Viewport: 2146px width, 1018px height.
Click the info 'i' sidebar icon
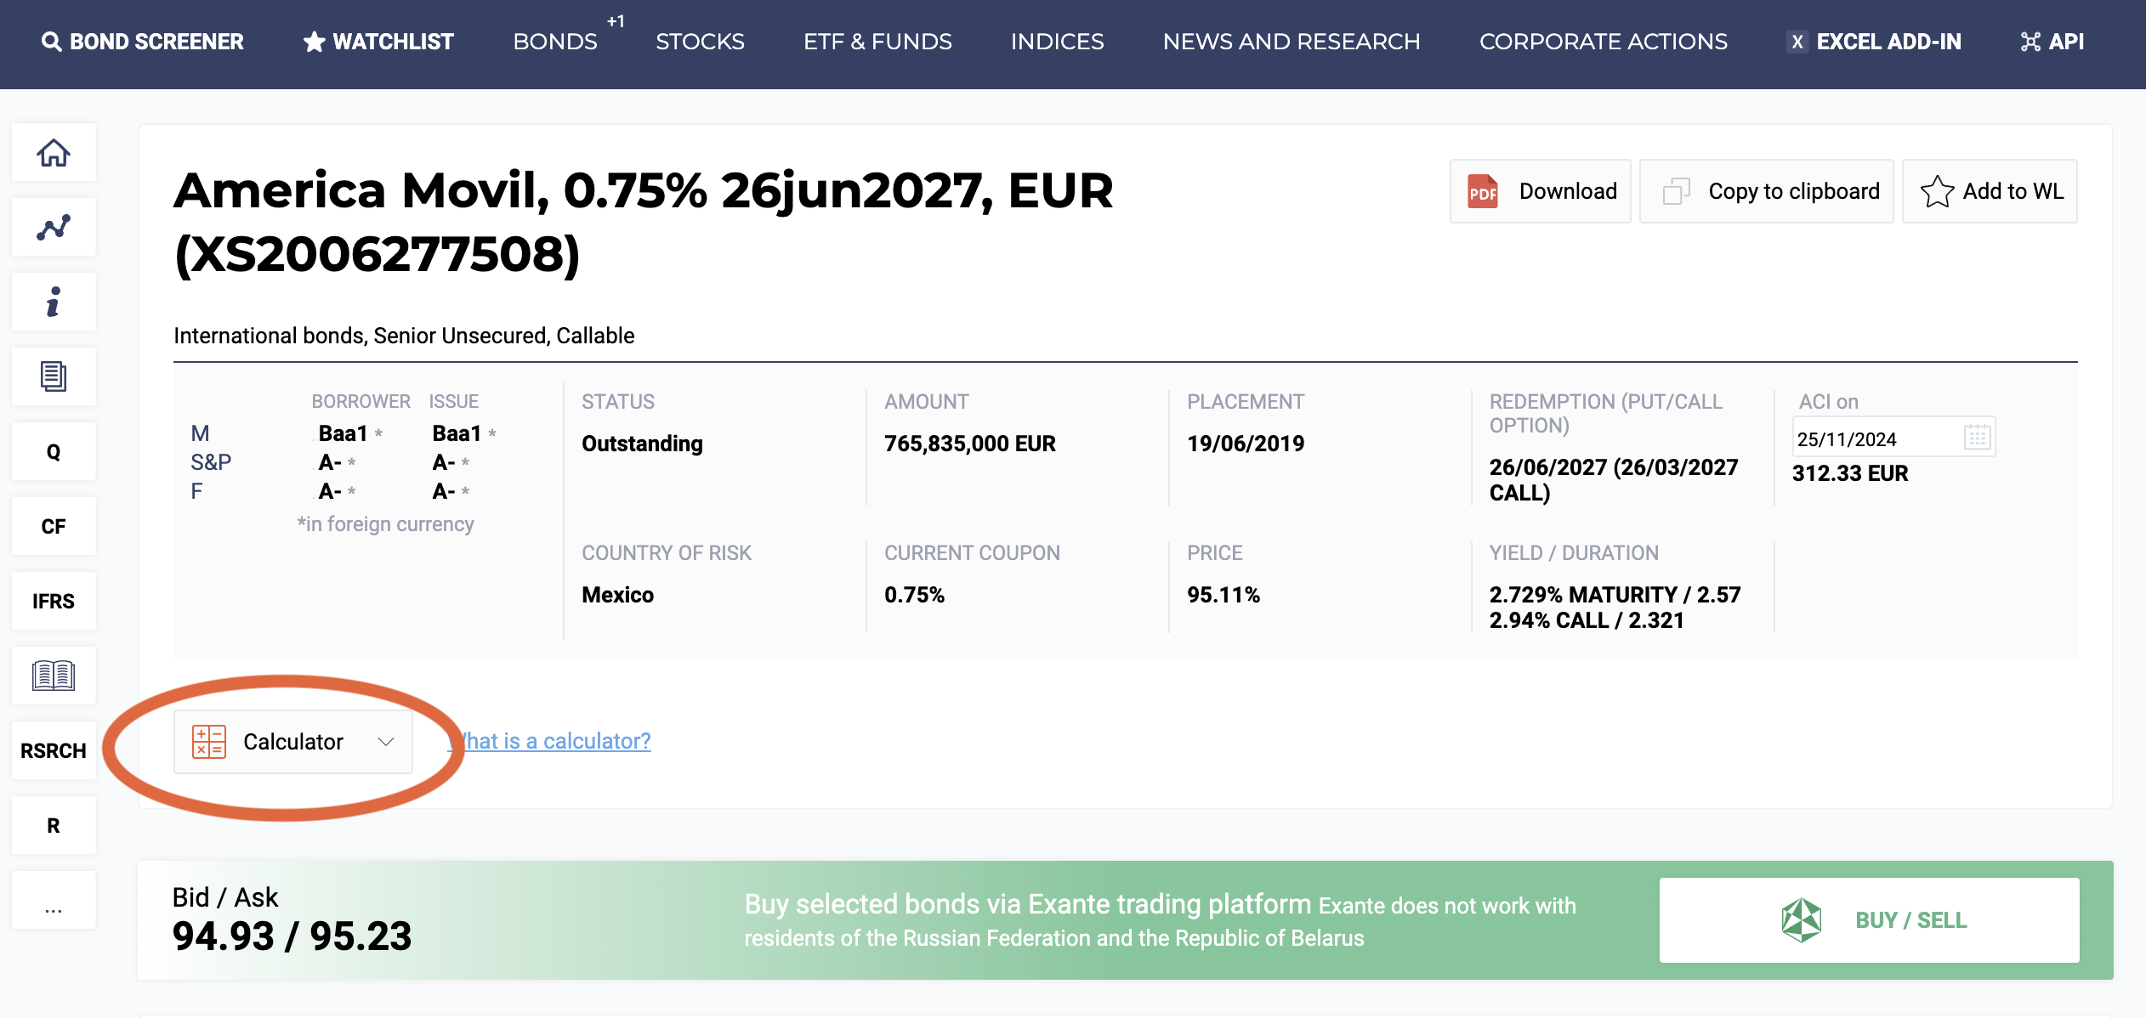pos(53,303)
